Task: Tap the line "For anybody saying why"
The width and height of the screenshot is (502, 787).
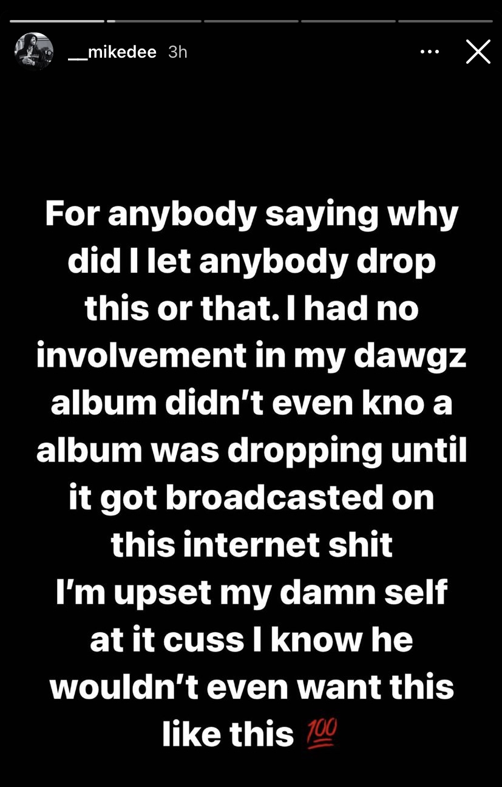Action: pos(251,216)
